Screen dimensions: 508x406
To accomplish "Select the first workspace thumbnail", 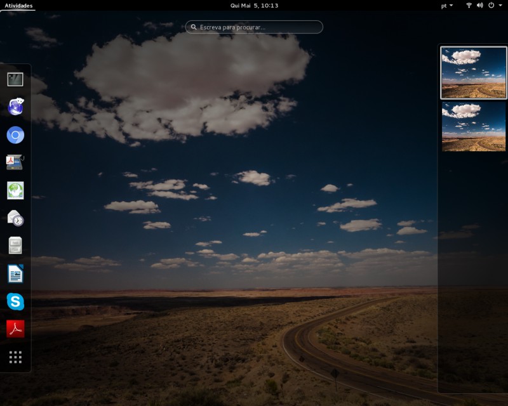I will (x=474, y=73).
